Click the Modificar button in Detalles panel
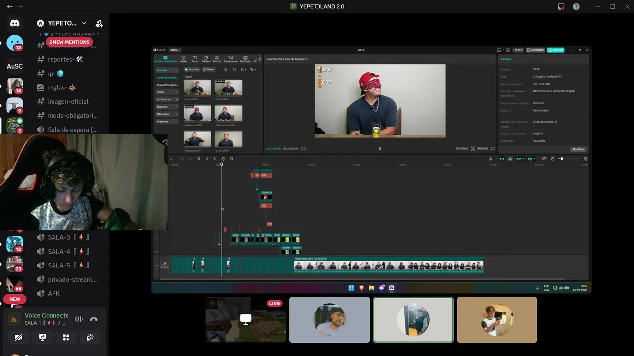This screenshot has height=356, width=634. tap(578, 149)
